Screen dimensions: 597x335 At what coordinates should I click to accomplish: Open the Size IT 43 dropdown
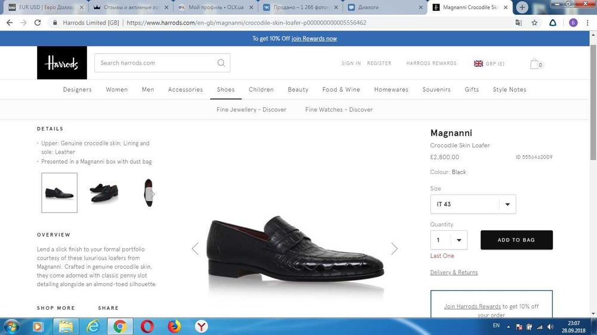(473, 204)
